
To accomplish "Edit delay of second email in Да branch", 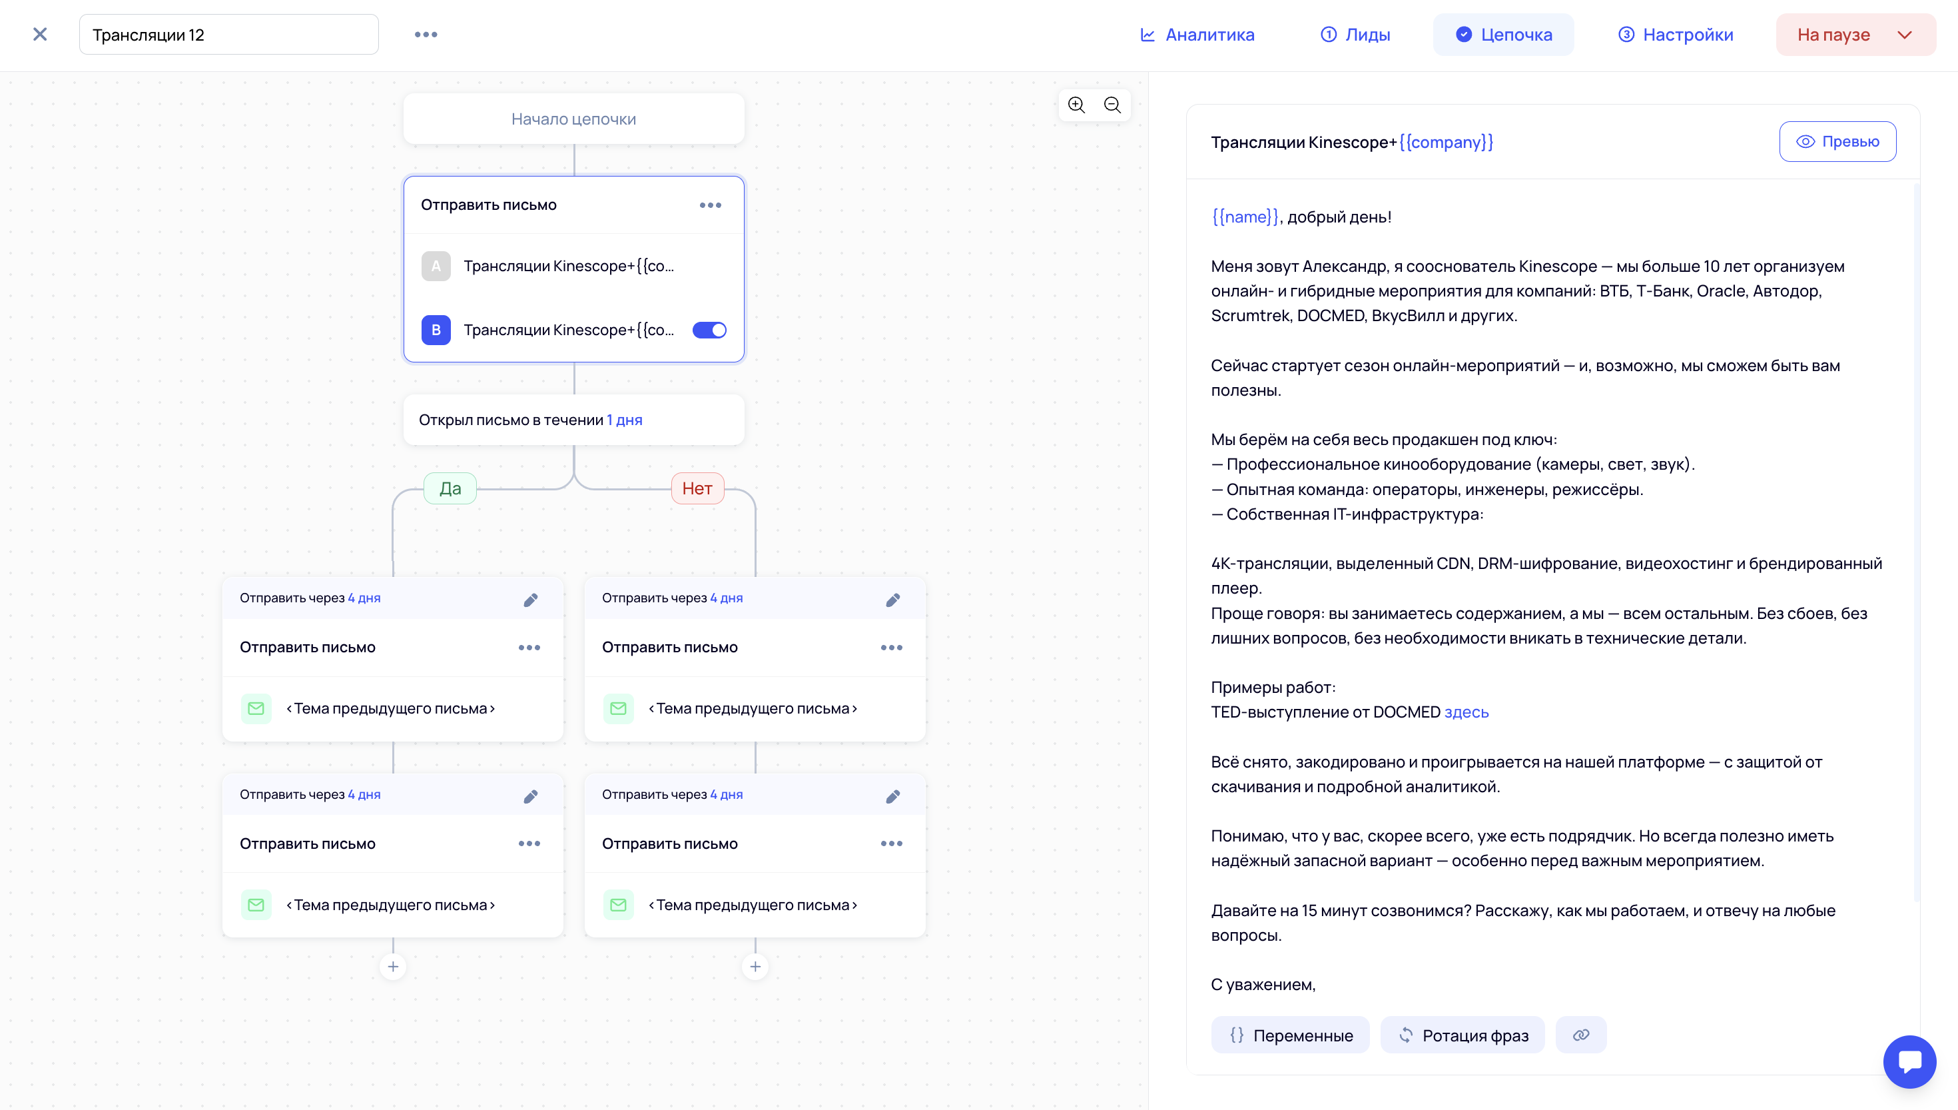I will pos(531,797).
